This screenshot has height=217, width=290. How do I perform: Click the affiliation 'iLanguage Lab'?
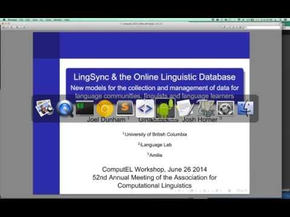[156, 145]
